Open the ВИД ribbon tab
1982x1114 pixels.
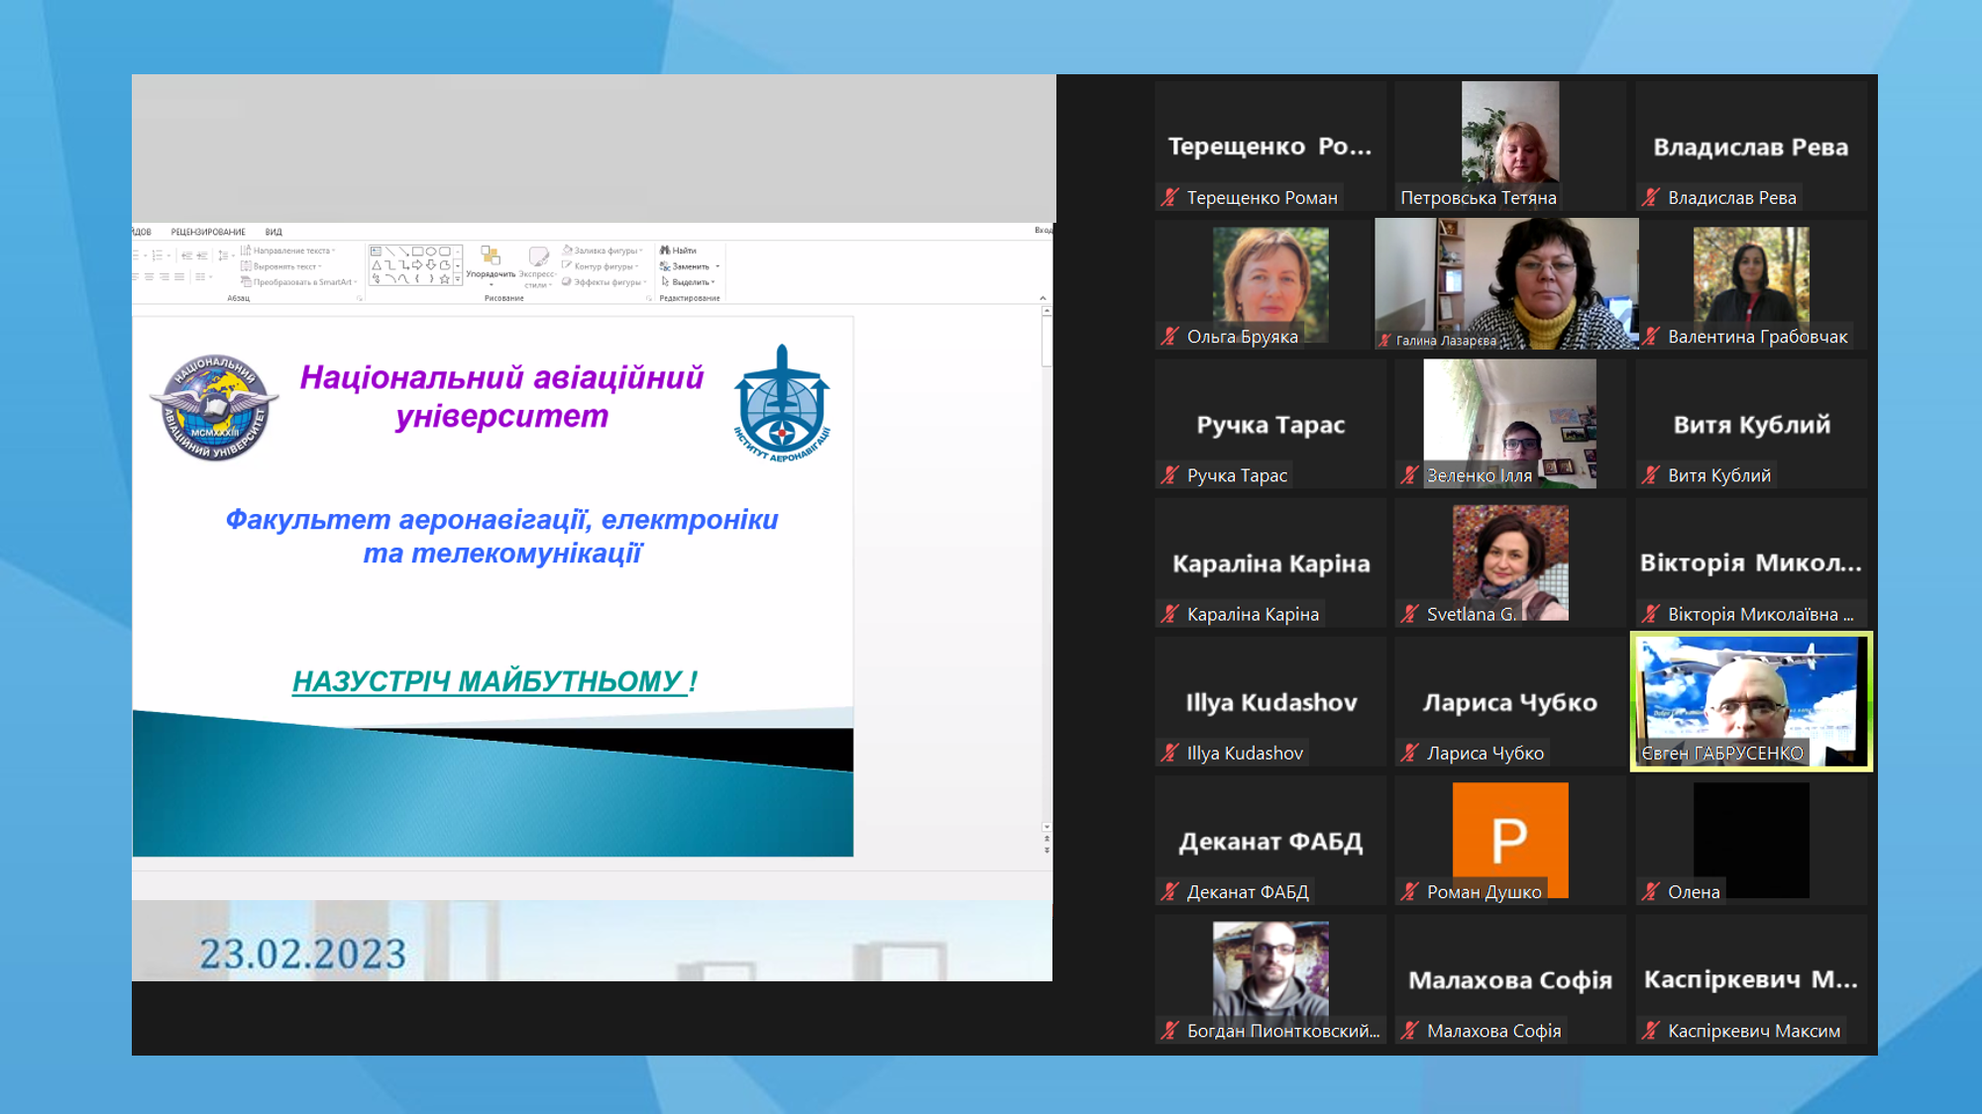coord(274,232)
